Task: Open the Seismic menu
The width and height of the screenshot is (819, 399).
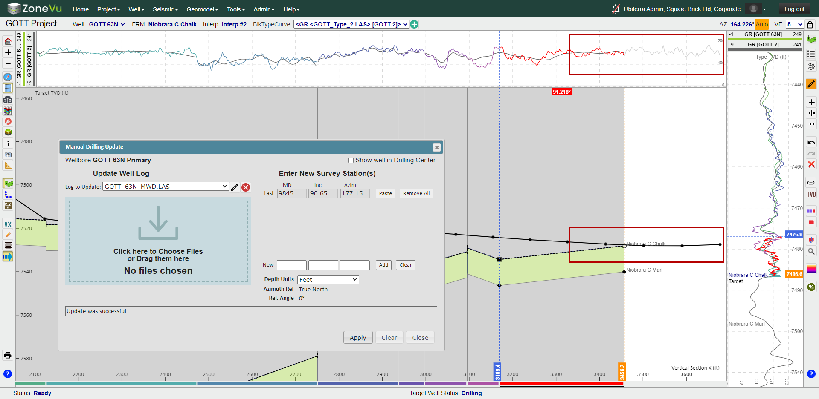Action: [166, 9]
